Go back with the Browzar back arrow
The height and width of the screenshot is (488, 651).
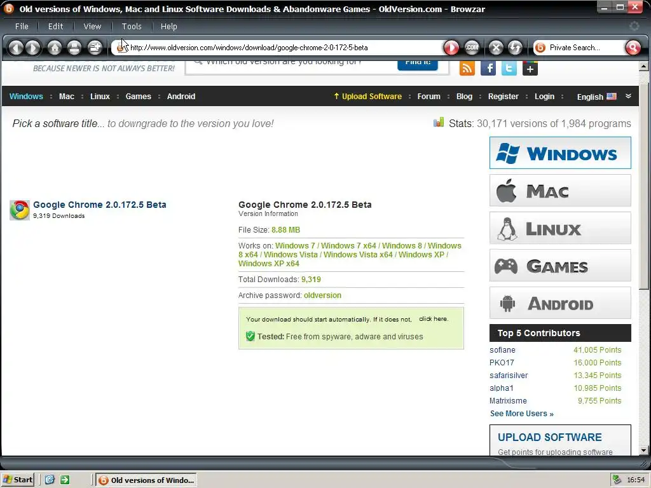click(x=16, y=48)
